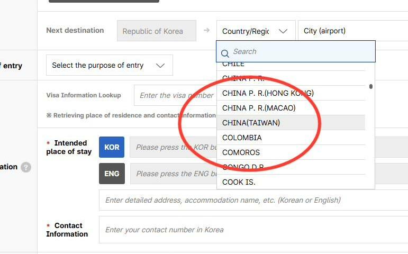Select CHILE at top of list
Image resolution: width=408 pixels, height=254 pixels.
tap(233, 64)
